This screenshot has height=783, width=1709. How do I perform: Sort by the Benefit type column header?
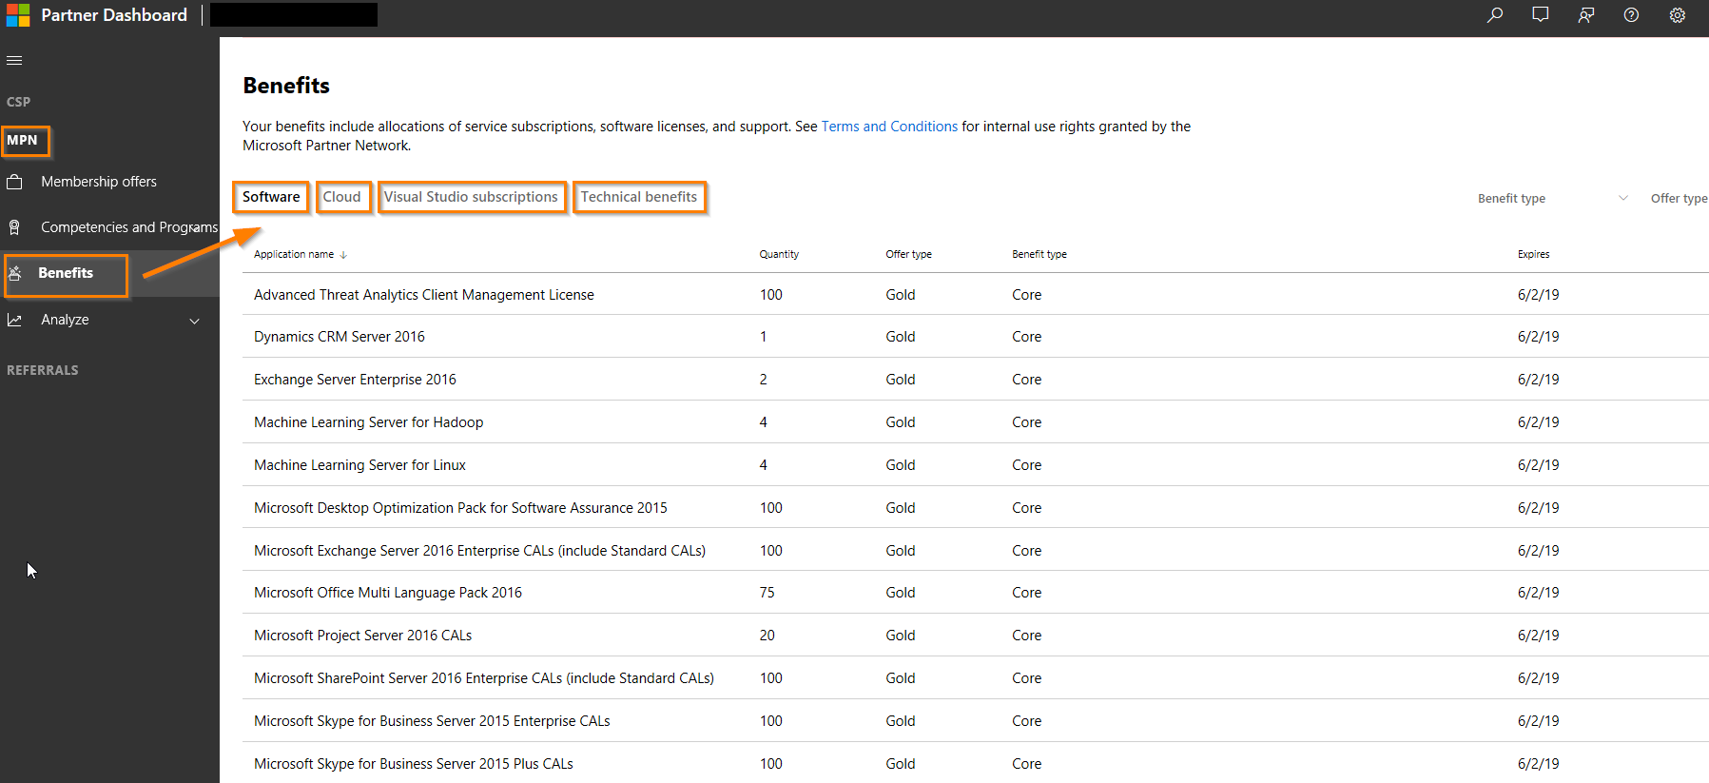pos(1039,254)
